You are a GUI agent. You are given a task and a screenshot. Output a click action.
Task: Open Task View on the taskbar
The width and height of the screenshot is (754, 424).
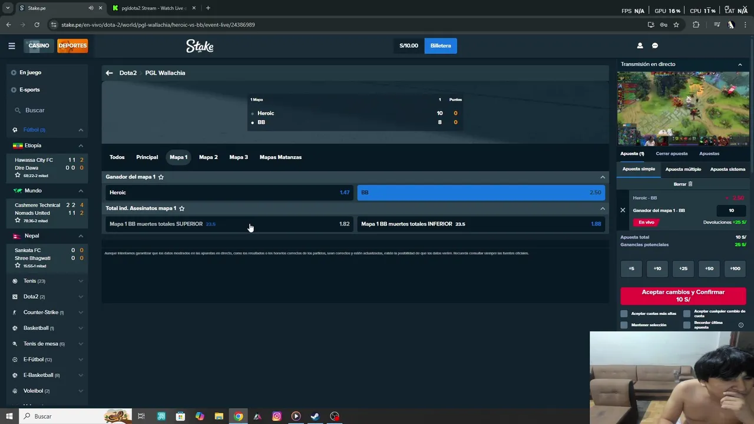141,416
